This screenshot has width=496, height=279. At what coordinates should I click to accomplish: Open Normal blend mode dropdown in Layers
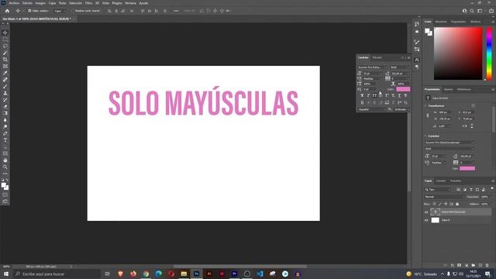(444, 197)
